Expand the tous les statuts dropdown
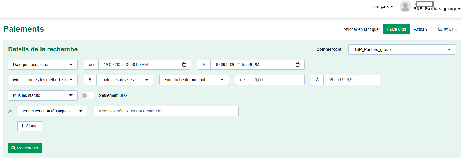462x159 pixels. [x=43, y=95]
